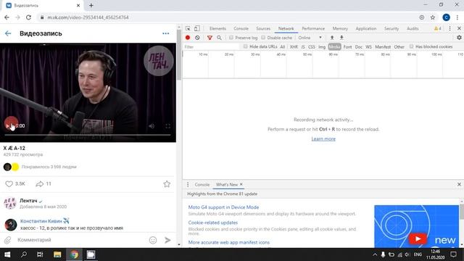Attach a file to the comment
Viewport: 464px width, 261px height.
(x=7, y=240)
